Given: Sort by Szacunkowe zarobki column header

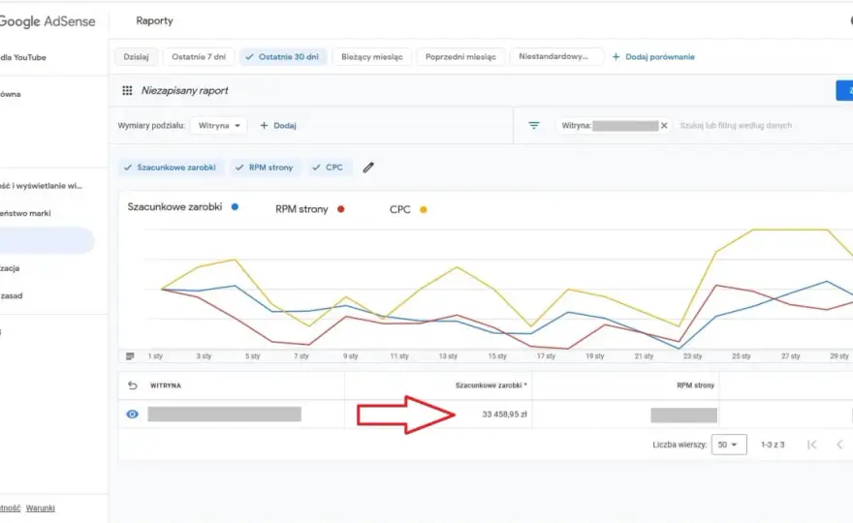Looking at the screenshot, I should (490, 385).
